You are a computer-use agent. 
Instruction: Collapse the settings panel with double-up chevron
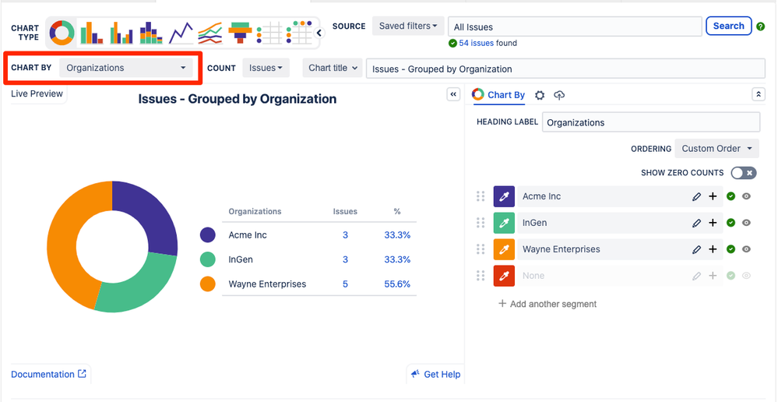coord(759,94)
